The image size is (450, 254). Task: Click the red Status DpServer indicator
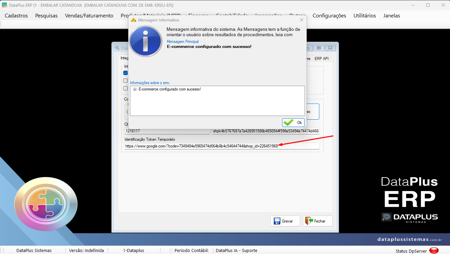pyautogui.click(x=434, y=250)
